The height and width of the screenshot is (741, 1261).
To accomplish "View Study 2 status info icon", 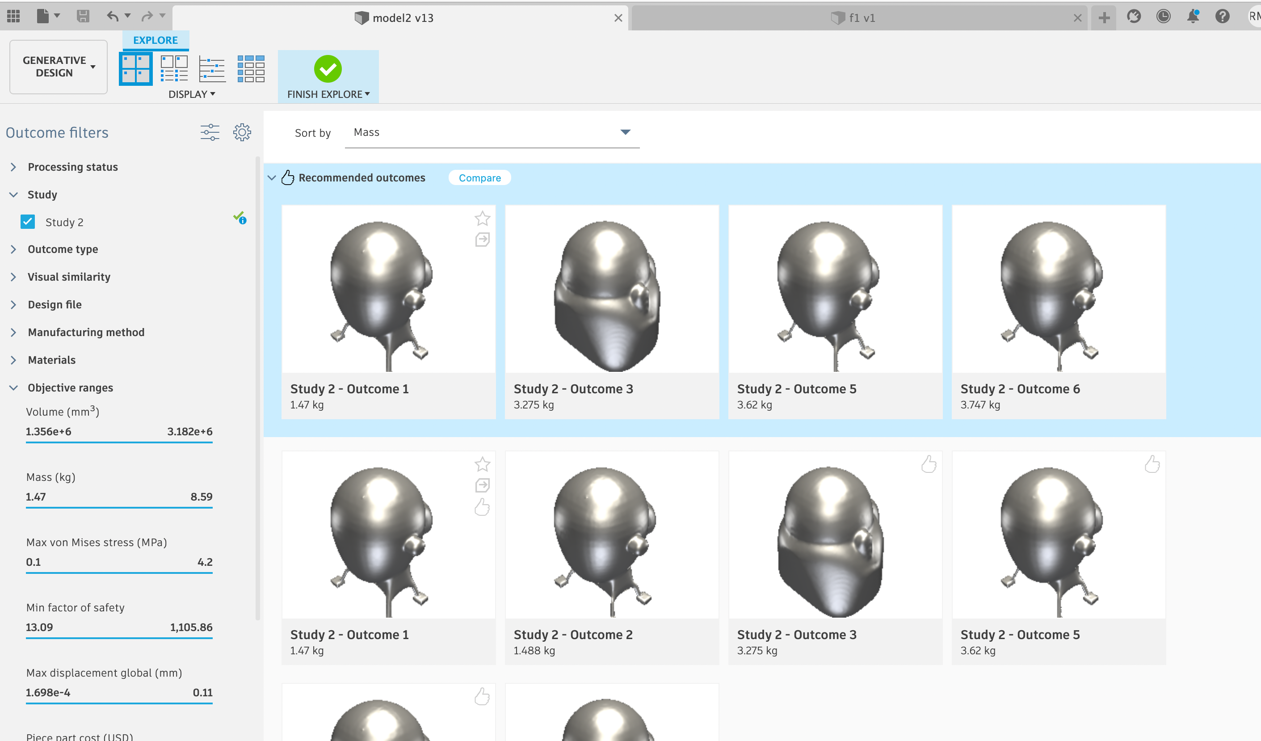I will [240, 218].
